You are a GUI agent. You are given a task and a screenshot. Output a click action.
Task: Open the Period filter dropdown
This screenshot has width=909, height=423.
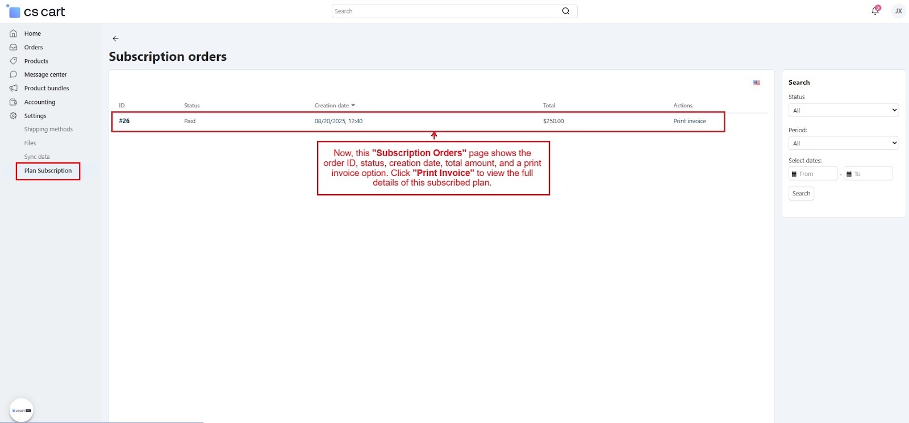click(843, 144)
